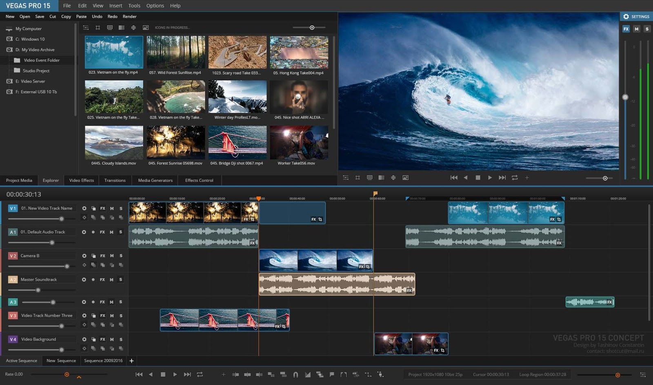The height and width of the screenshot is (385, 653).
Task: Open SETTINGS gear in top right
Action: click(626, 17)
